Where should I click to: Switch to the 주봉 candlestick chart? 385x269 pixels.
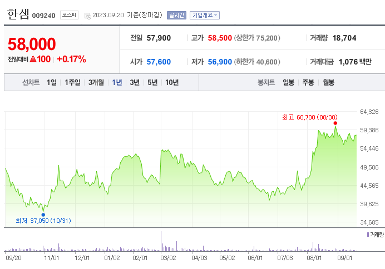click(308, 82)
